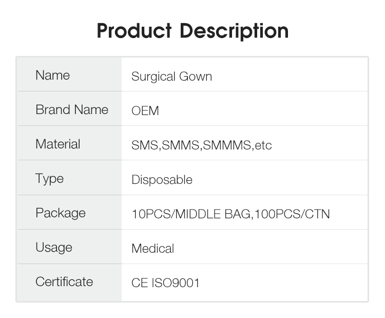385x318 pixels.
Task: Click the word Description in title
Action: click(x=234, y=31)
